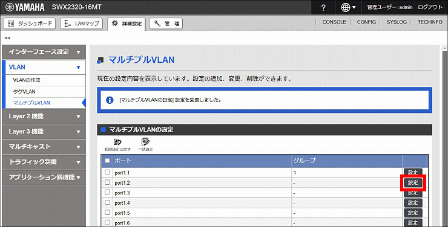Screen dimensions: 448x227
Task: Click group value 1 for port1.1
Action: click(295, 173)
